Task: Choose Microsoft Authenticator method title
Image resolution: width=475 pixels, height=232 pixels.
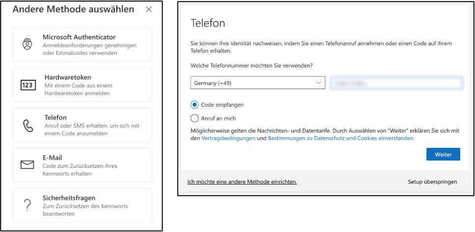Action: pyautogui.click(x=79, y=37)
